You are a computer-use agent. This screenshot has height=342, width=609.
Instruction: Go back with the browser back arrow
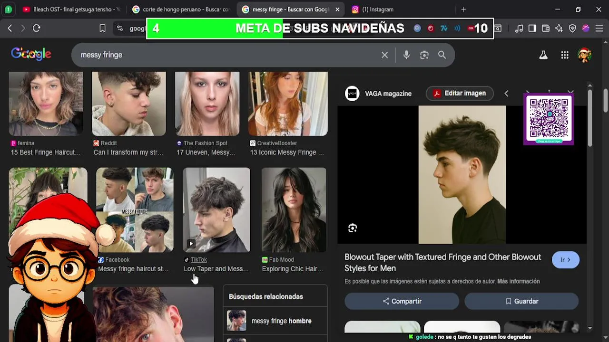coord(10,28)
